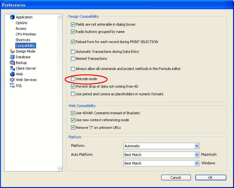Screen dimensions: 234x188
Task: Open the Database section icon
Action: coord(12,57)
